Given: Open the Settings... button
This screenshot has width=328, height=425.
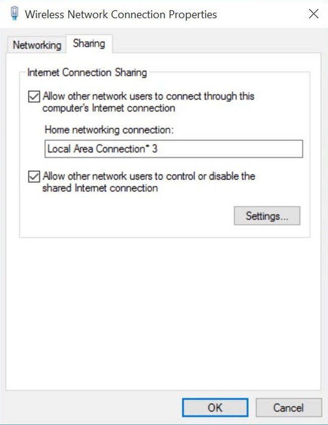Looking at the screenshot, I should click(266, 216).
